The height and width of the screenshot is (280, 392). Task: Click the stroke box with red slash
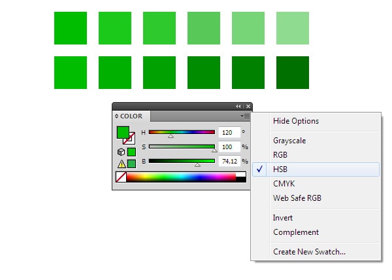[132, 140]
